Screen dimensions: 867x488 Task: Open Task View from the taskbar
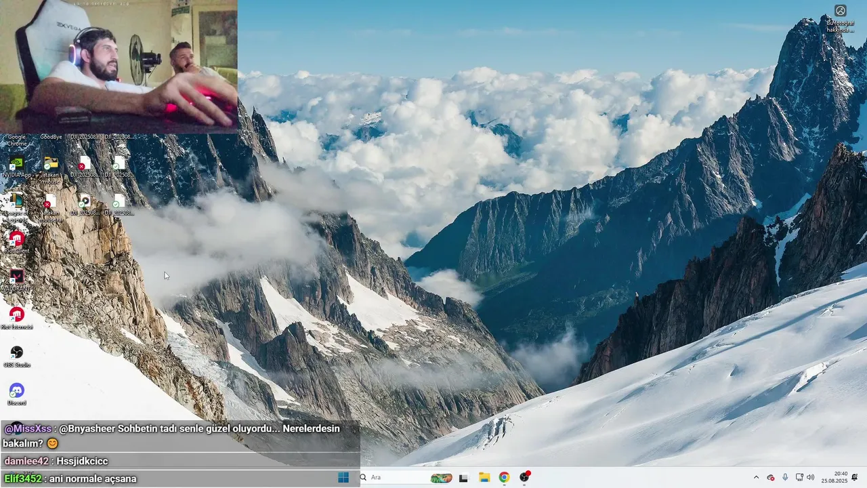(x=463, y=478)
